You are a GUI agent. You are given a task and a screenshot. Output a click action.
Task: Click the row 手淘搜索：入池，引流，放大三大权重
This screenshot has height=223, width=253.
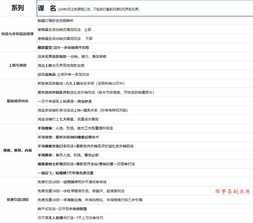click(145, 128)
